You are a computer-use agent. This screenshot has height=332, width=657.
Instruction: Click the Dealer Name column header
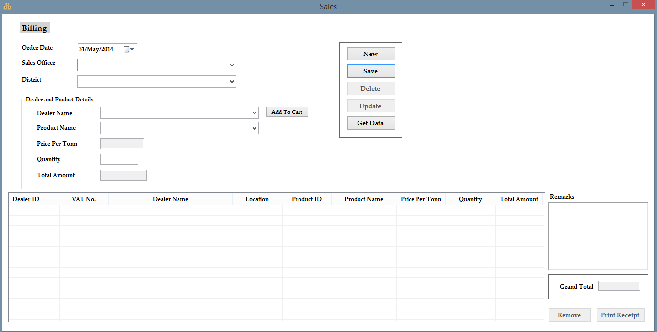pyautogui.click(x=171, y=199)
